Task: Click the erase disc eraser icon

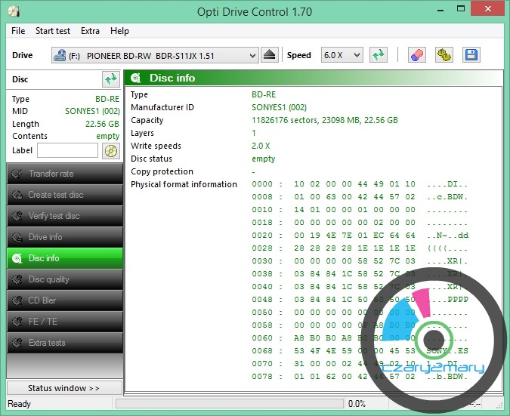Action: click(x=416, y=55)
